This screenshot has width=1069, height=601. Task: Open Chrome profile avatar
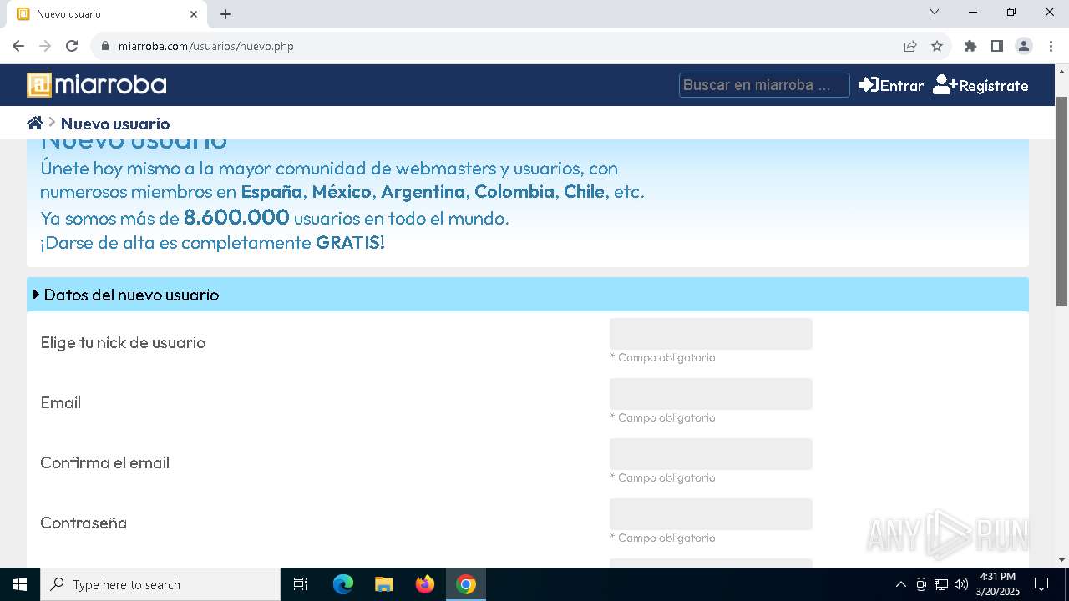pyautogui.click(x=1024, y=46)
